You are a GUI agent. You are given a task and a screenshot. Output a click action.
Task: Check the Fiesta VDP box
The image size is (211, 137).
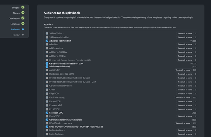(47, 116)
